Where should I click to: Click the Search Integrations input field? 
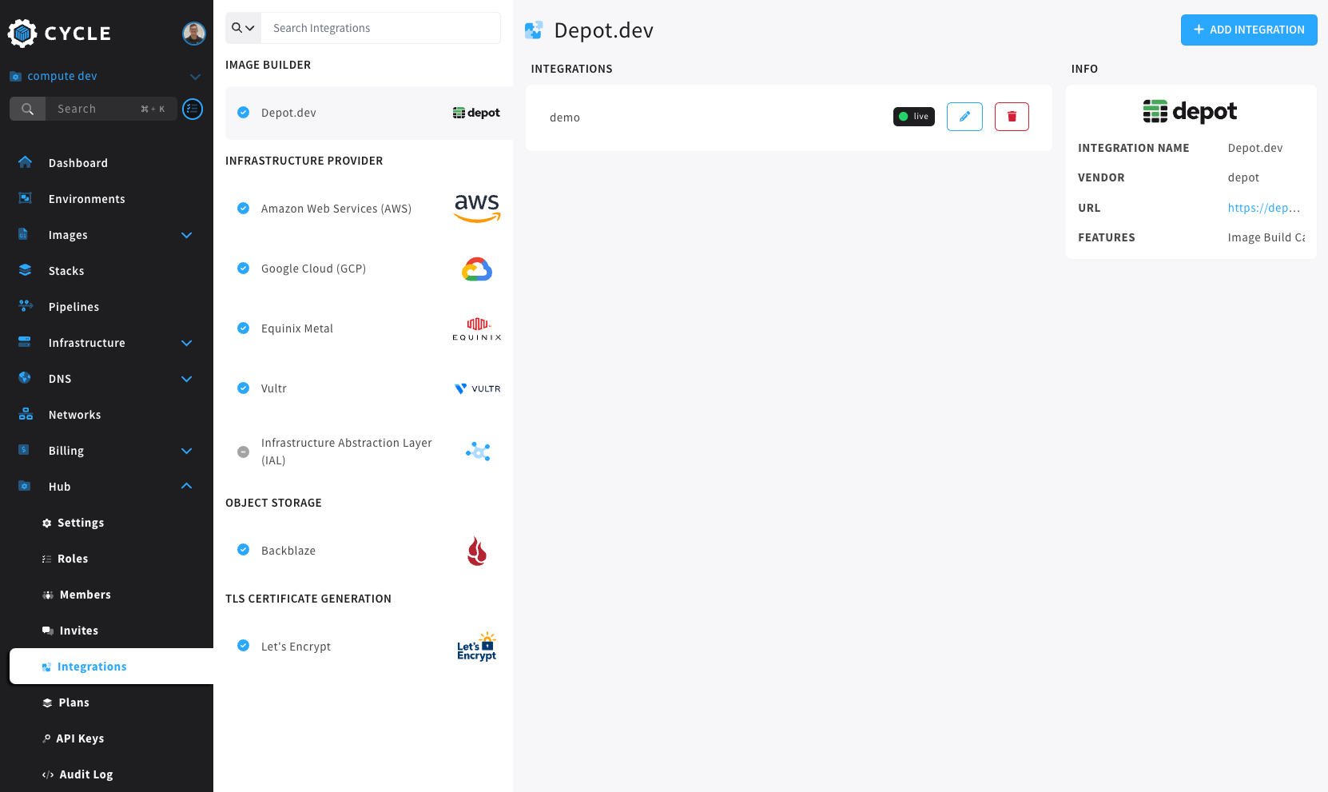(x=381, y=28)
